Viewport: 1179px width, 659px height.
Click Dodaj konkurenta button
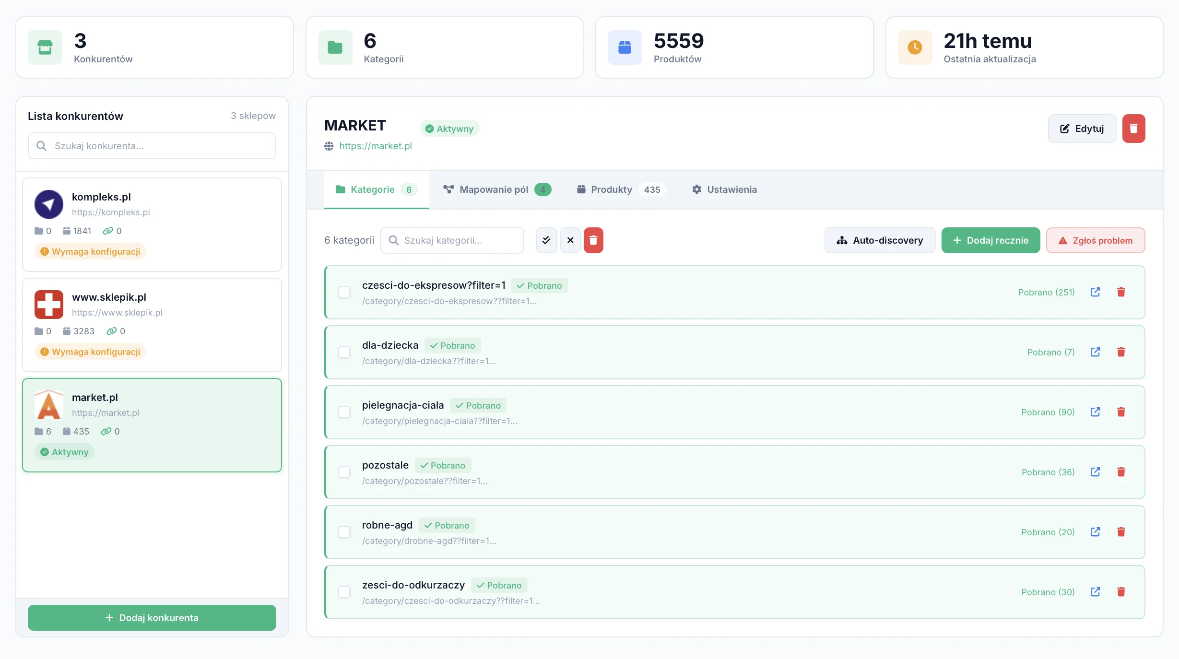(x=152, y=618)
